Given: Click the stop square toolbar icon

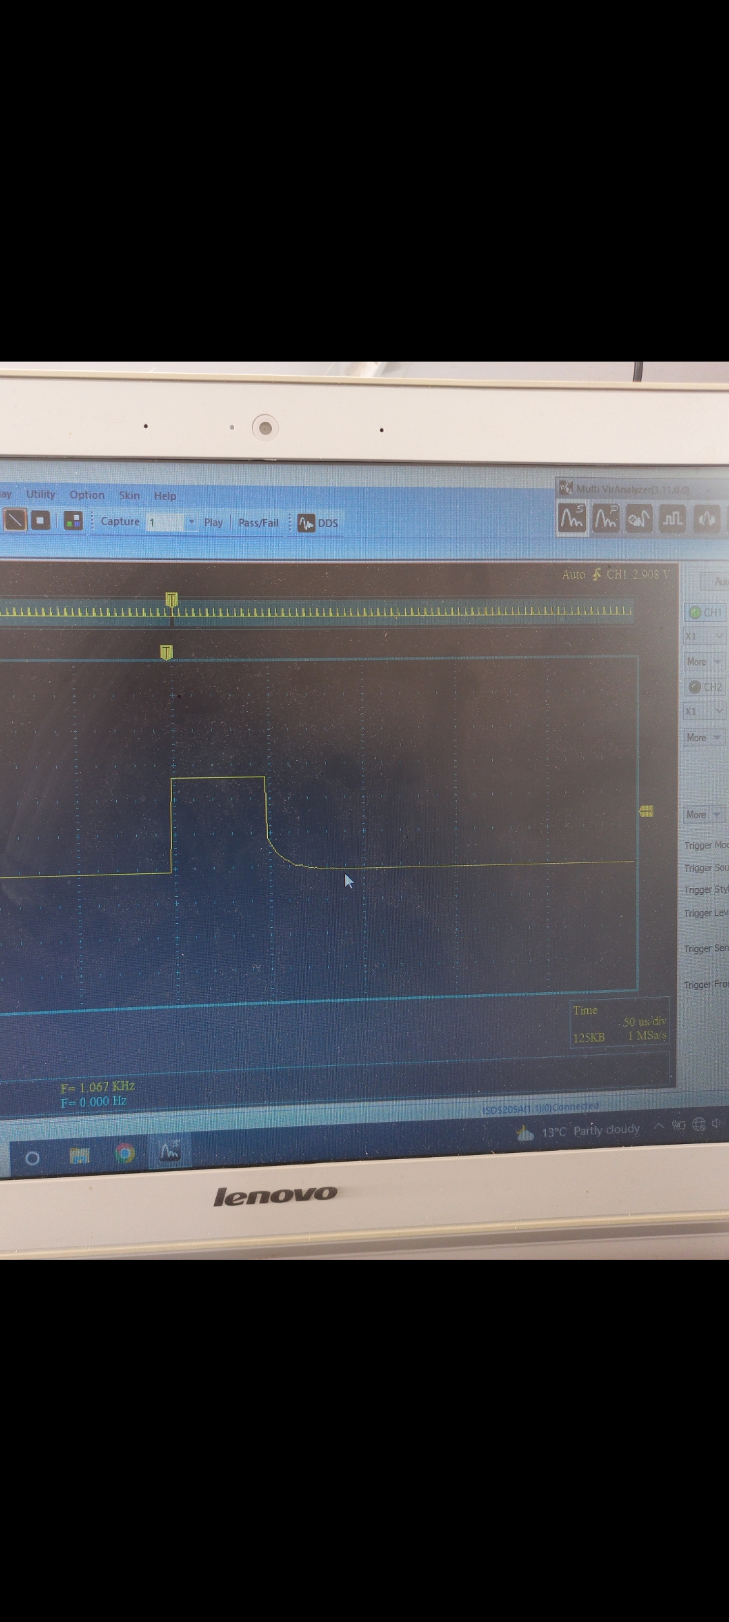Looking at the screenshot, I should click(41, 520).
